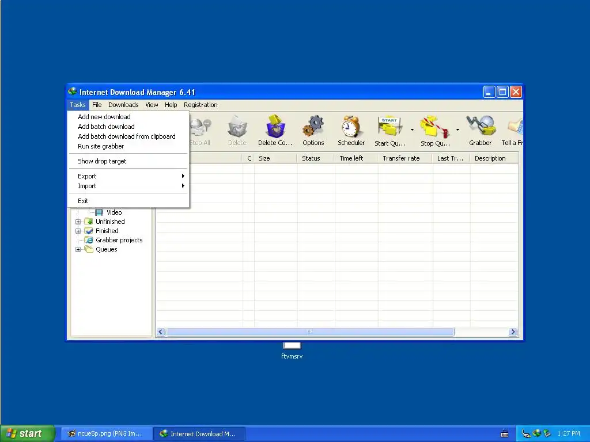Click the IDM icon in system tray
The image size is (590, 442).
(x=537, y=433)
